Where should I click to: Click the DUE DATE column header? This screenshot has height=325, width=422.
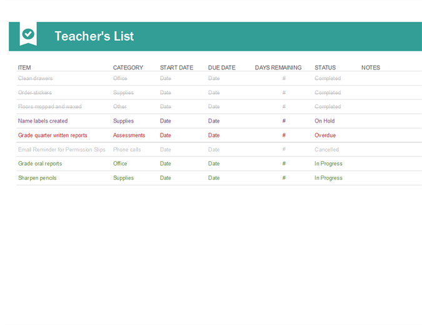[x=222, y=67]
